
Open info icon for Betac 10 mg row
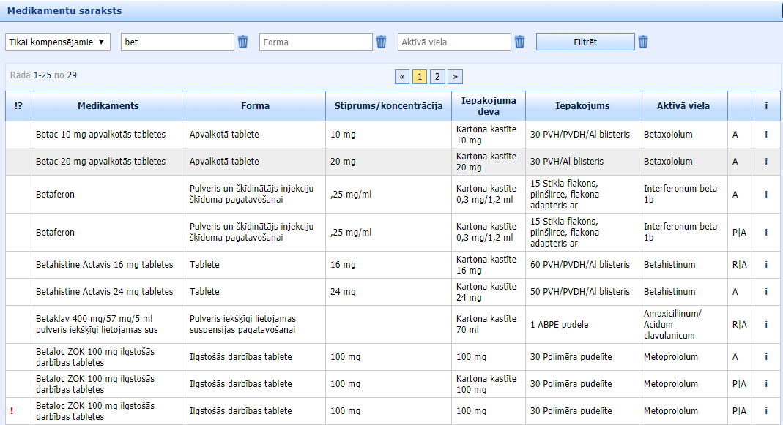(x=766, y=135)
